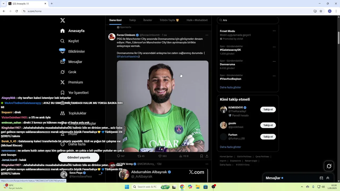Switch to Halk-ı Muhabbet tab
The height and width of the screenshot is (191, 340).
197,20
